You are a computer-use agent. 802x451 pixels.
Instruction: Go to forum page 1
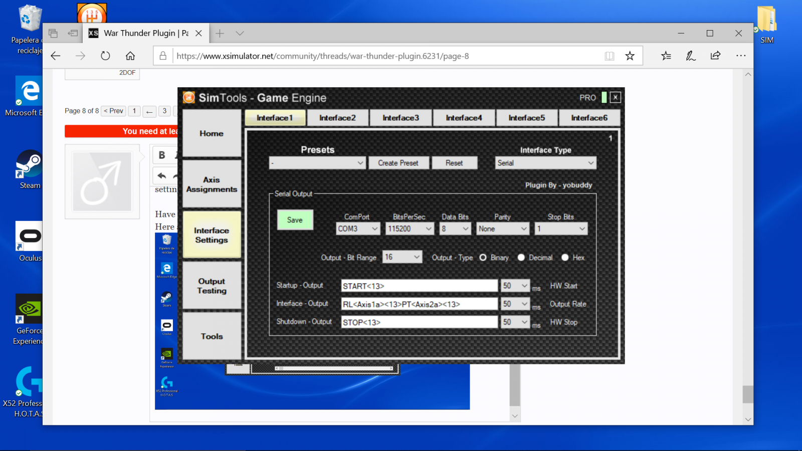pyautogui.click(x=134, y=111)
